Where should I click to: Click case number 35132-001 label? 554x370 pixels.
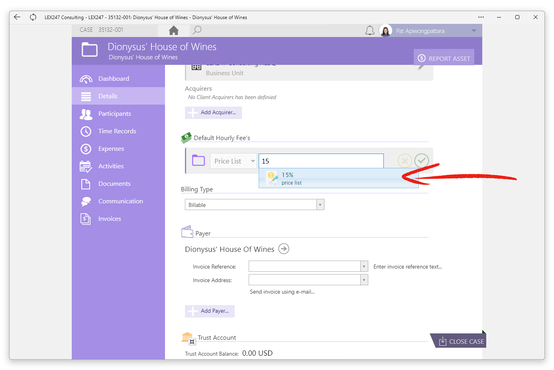(x=111, y=30)
